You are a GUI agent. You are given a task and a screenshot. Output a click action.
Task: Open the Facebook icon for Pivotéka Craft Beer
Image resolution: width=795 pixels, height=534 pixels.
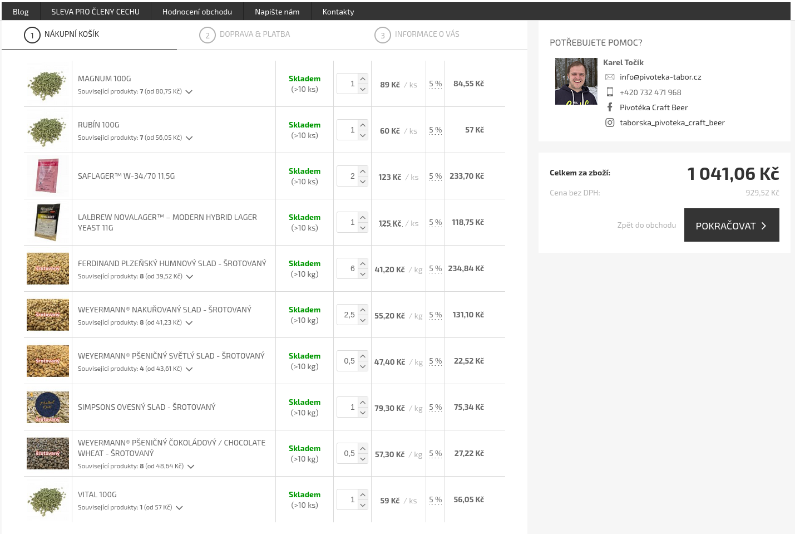click(610, 107)
